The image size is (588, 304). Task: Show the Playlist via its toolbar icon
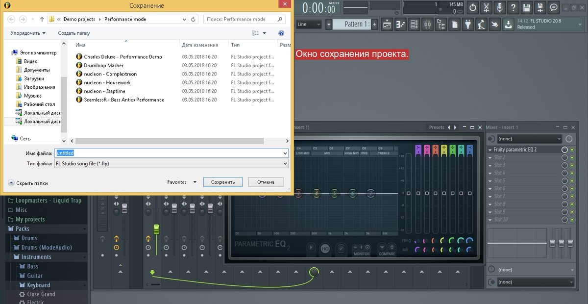(x=387, y=24)
